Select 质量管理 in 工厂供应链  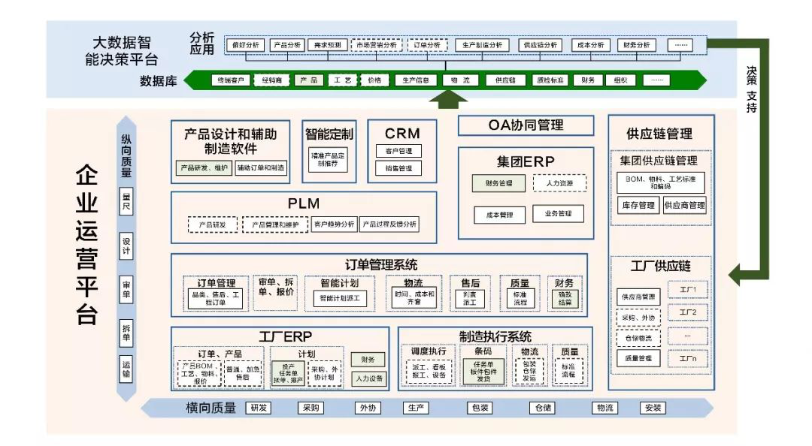638,359
